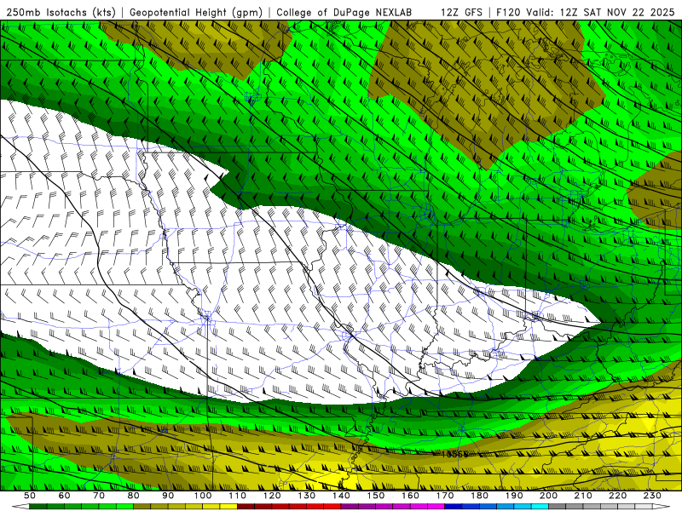Click the left arrow end of color bar
682x511 pixels.
pyautogui.click(x=20, y=507)
